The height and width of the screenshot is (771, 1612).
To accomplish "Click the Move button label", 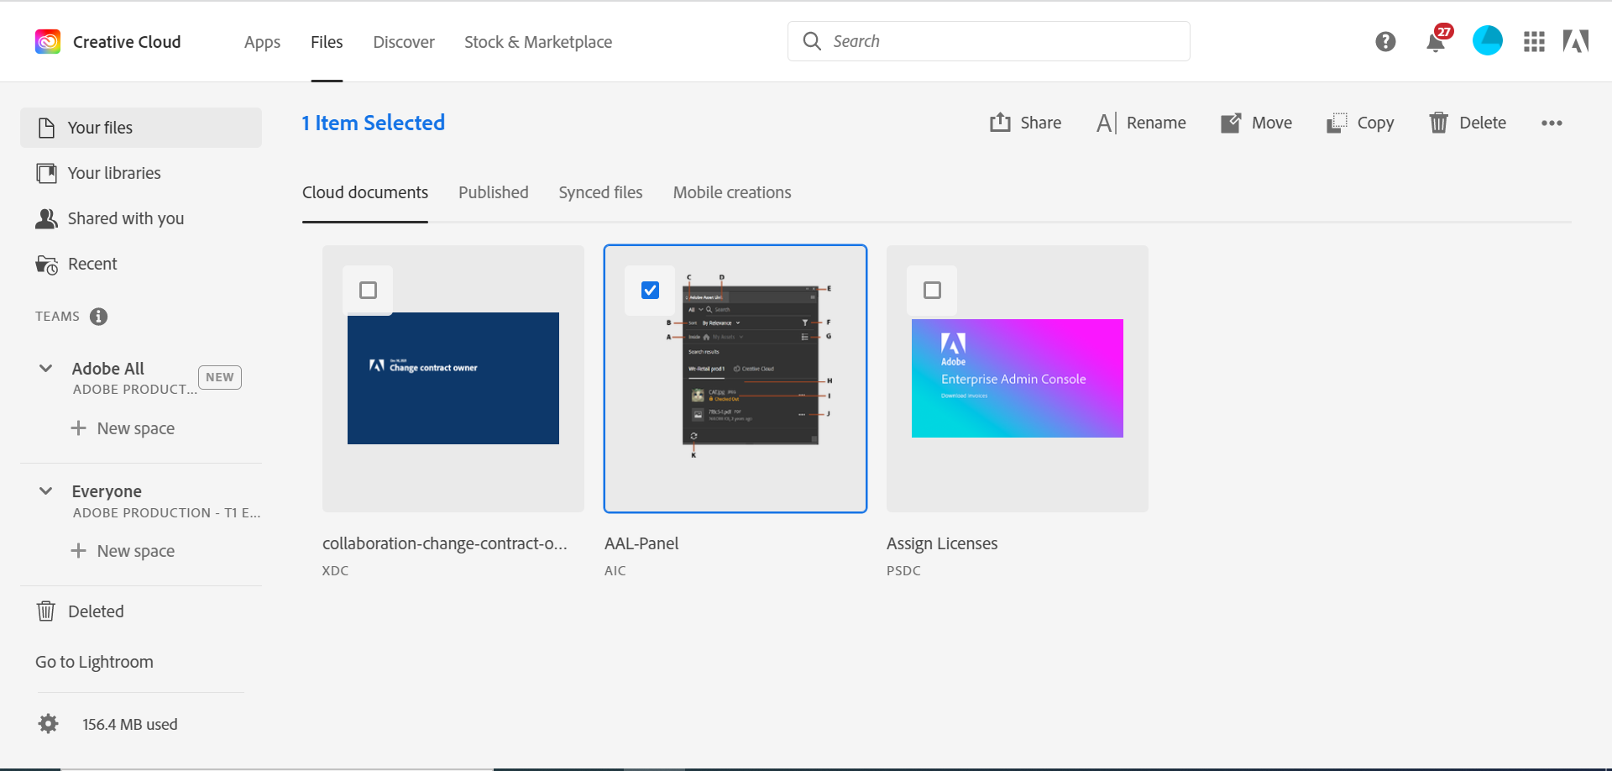I will (1272, 123).
